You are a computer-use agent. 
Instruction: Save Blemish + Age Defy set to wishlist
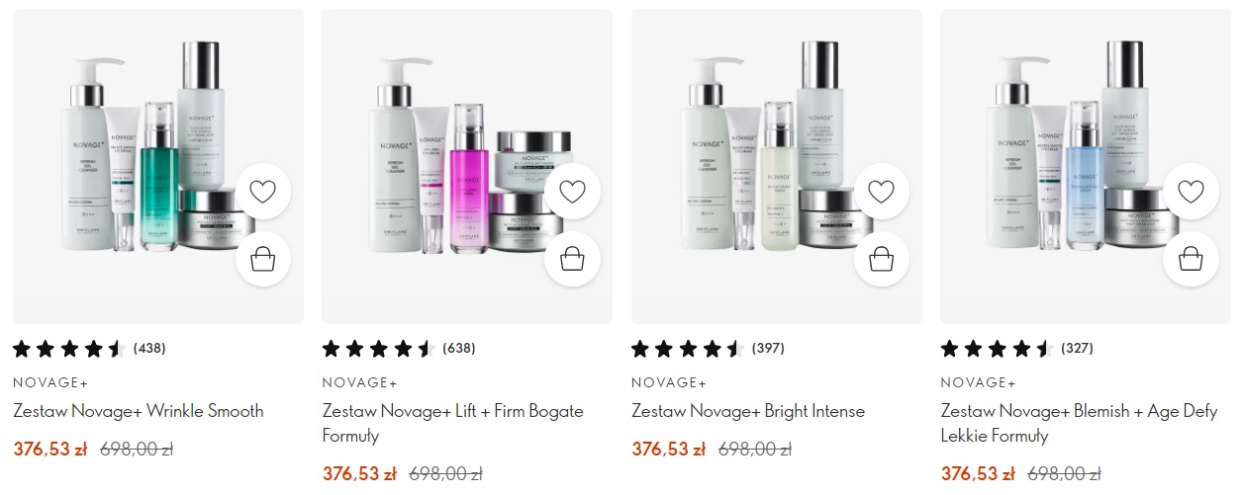tap(1192, 192)
